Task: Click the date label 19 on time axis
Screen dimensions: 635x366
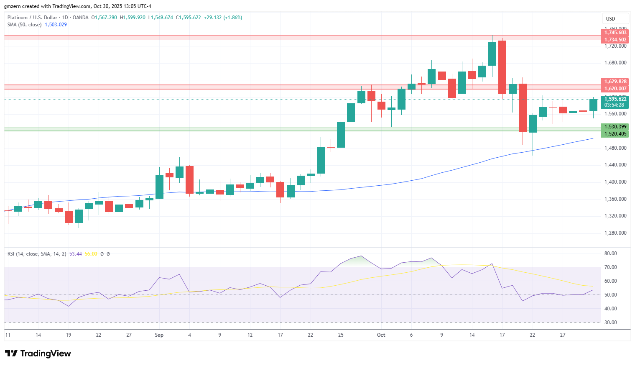Action: click(x=69, y=335)
